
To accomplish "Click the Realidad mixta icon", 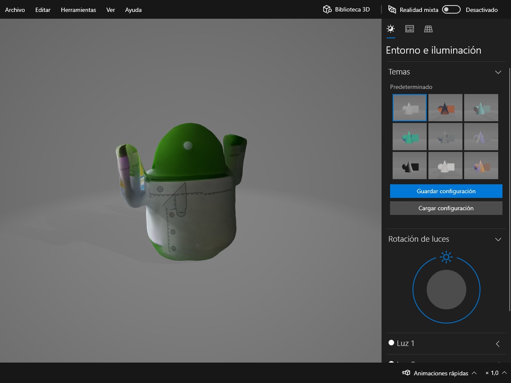I will 392,9.
